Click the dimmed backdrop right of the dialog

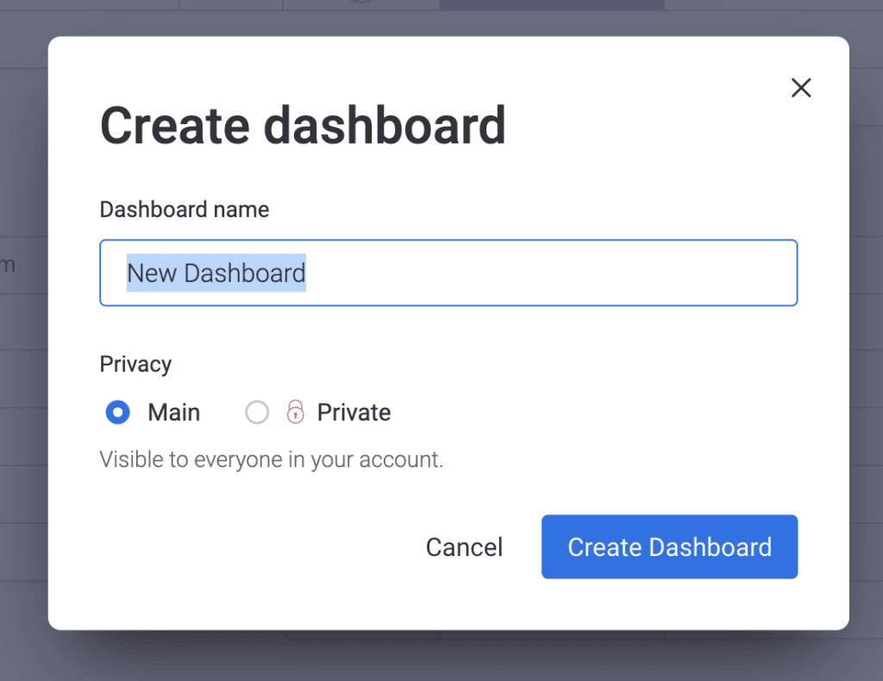pos(866,338)
